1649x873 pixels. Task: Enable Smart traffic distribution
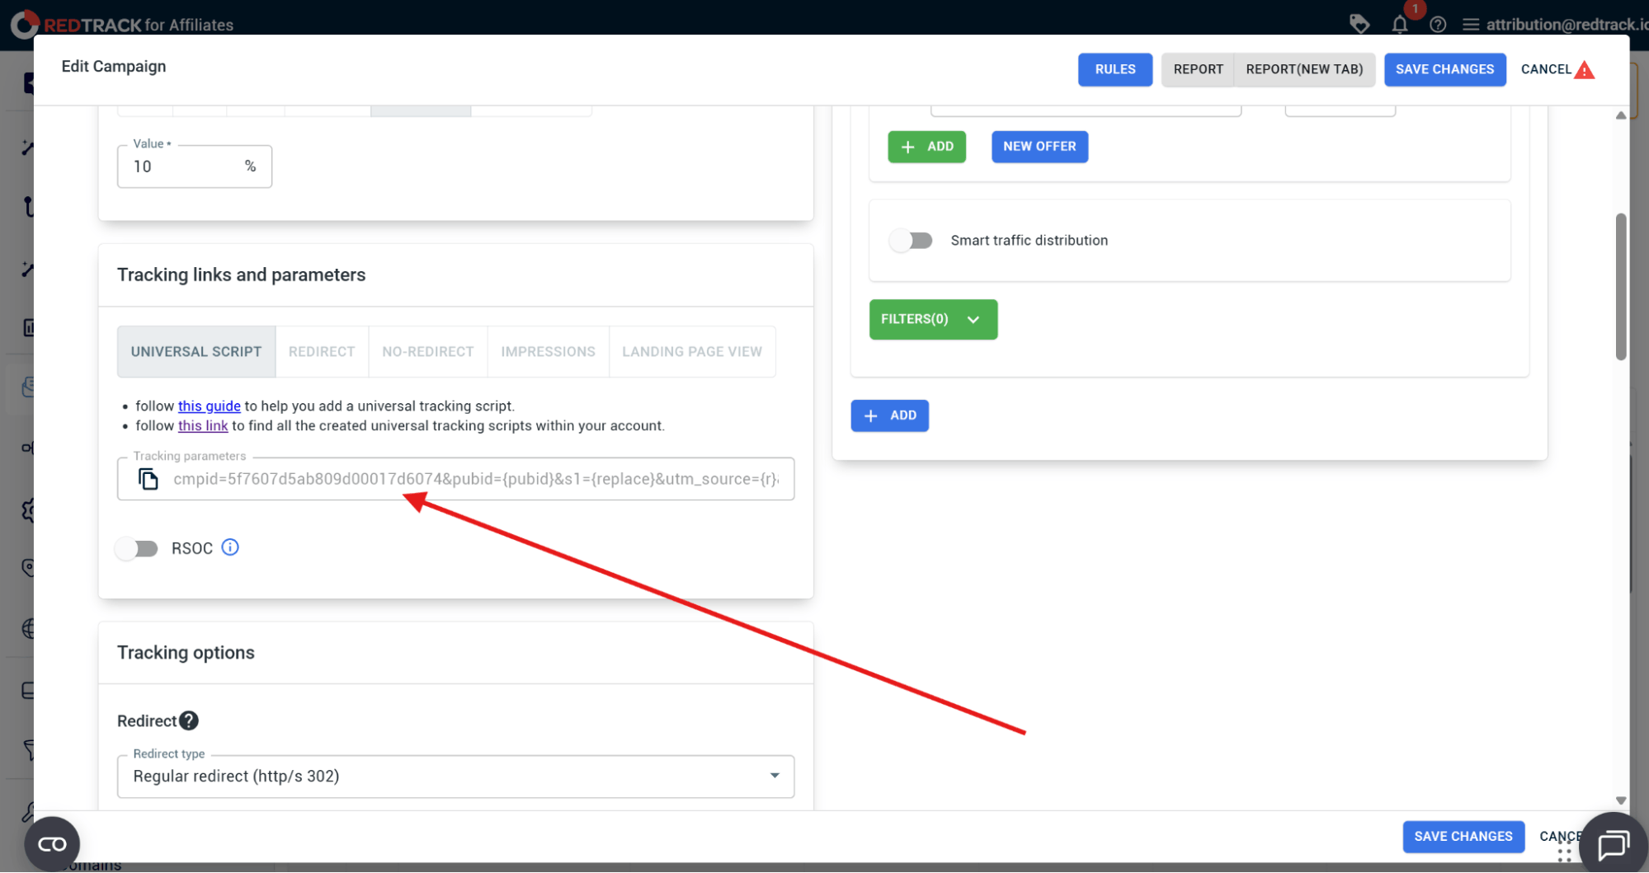(x=911, y=240)
